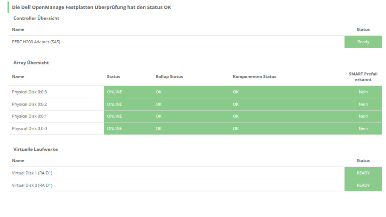
Task: Click ONLINE status for Physical Disk 0:0:3
Action: tap(115, 92)
